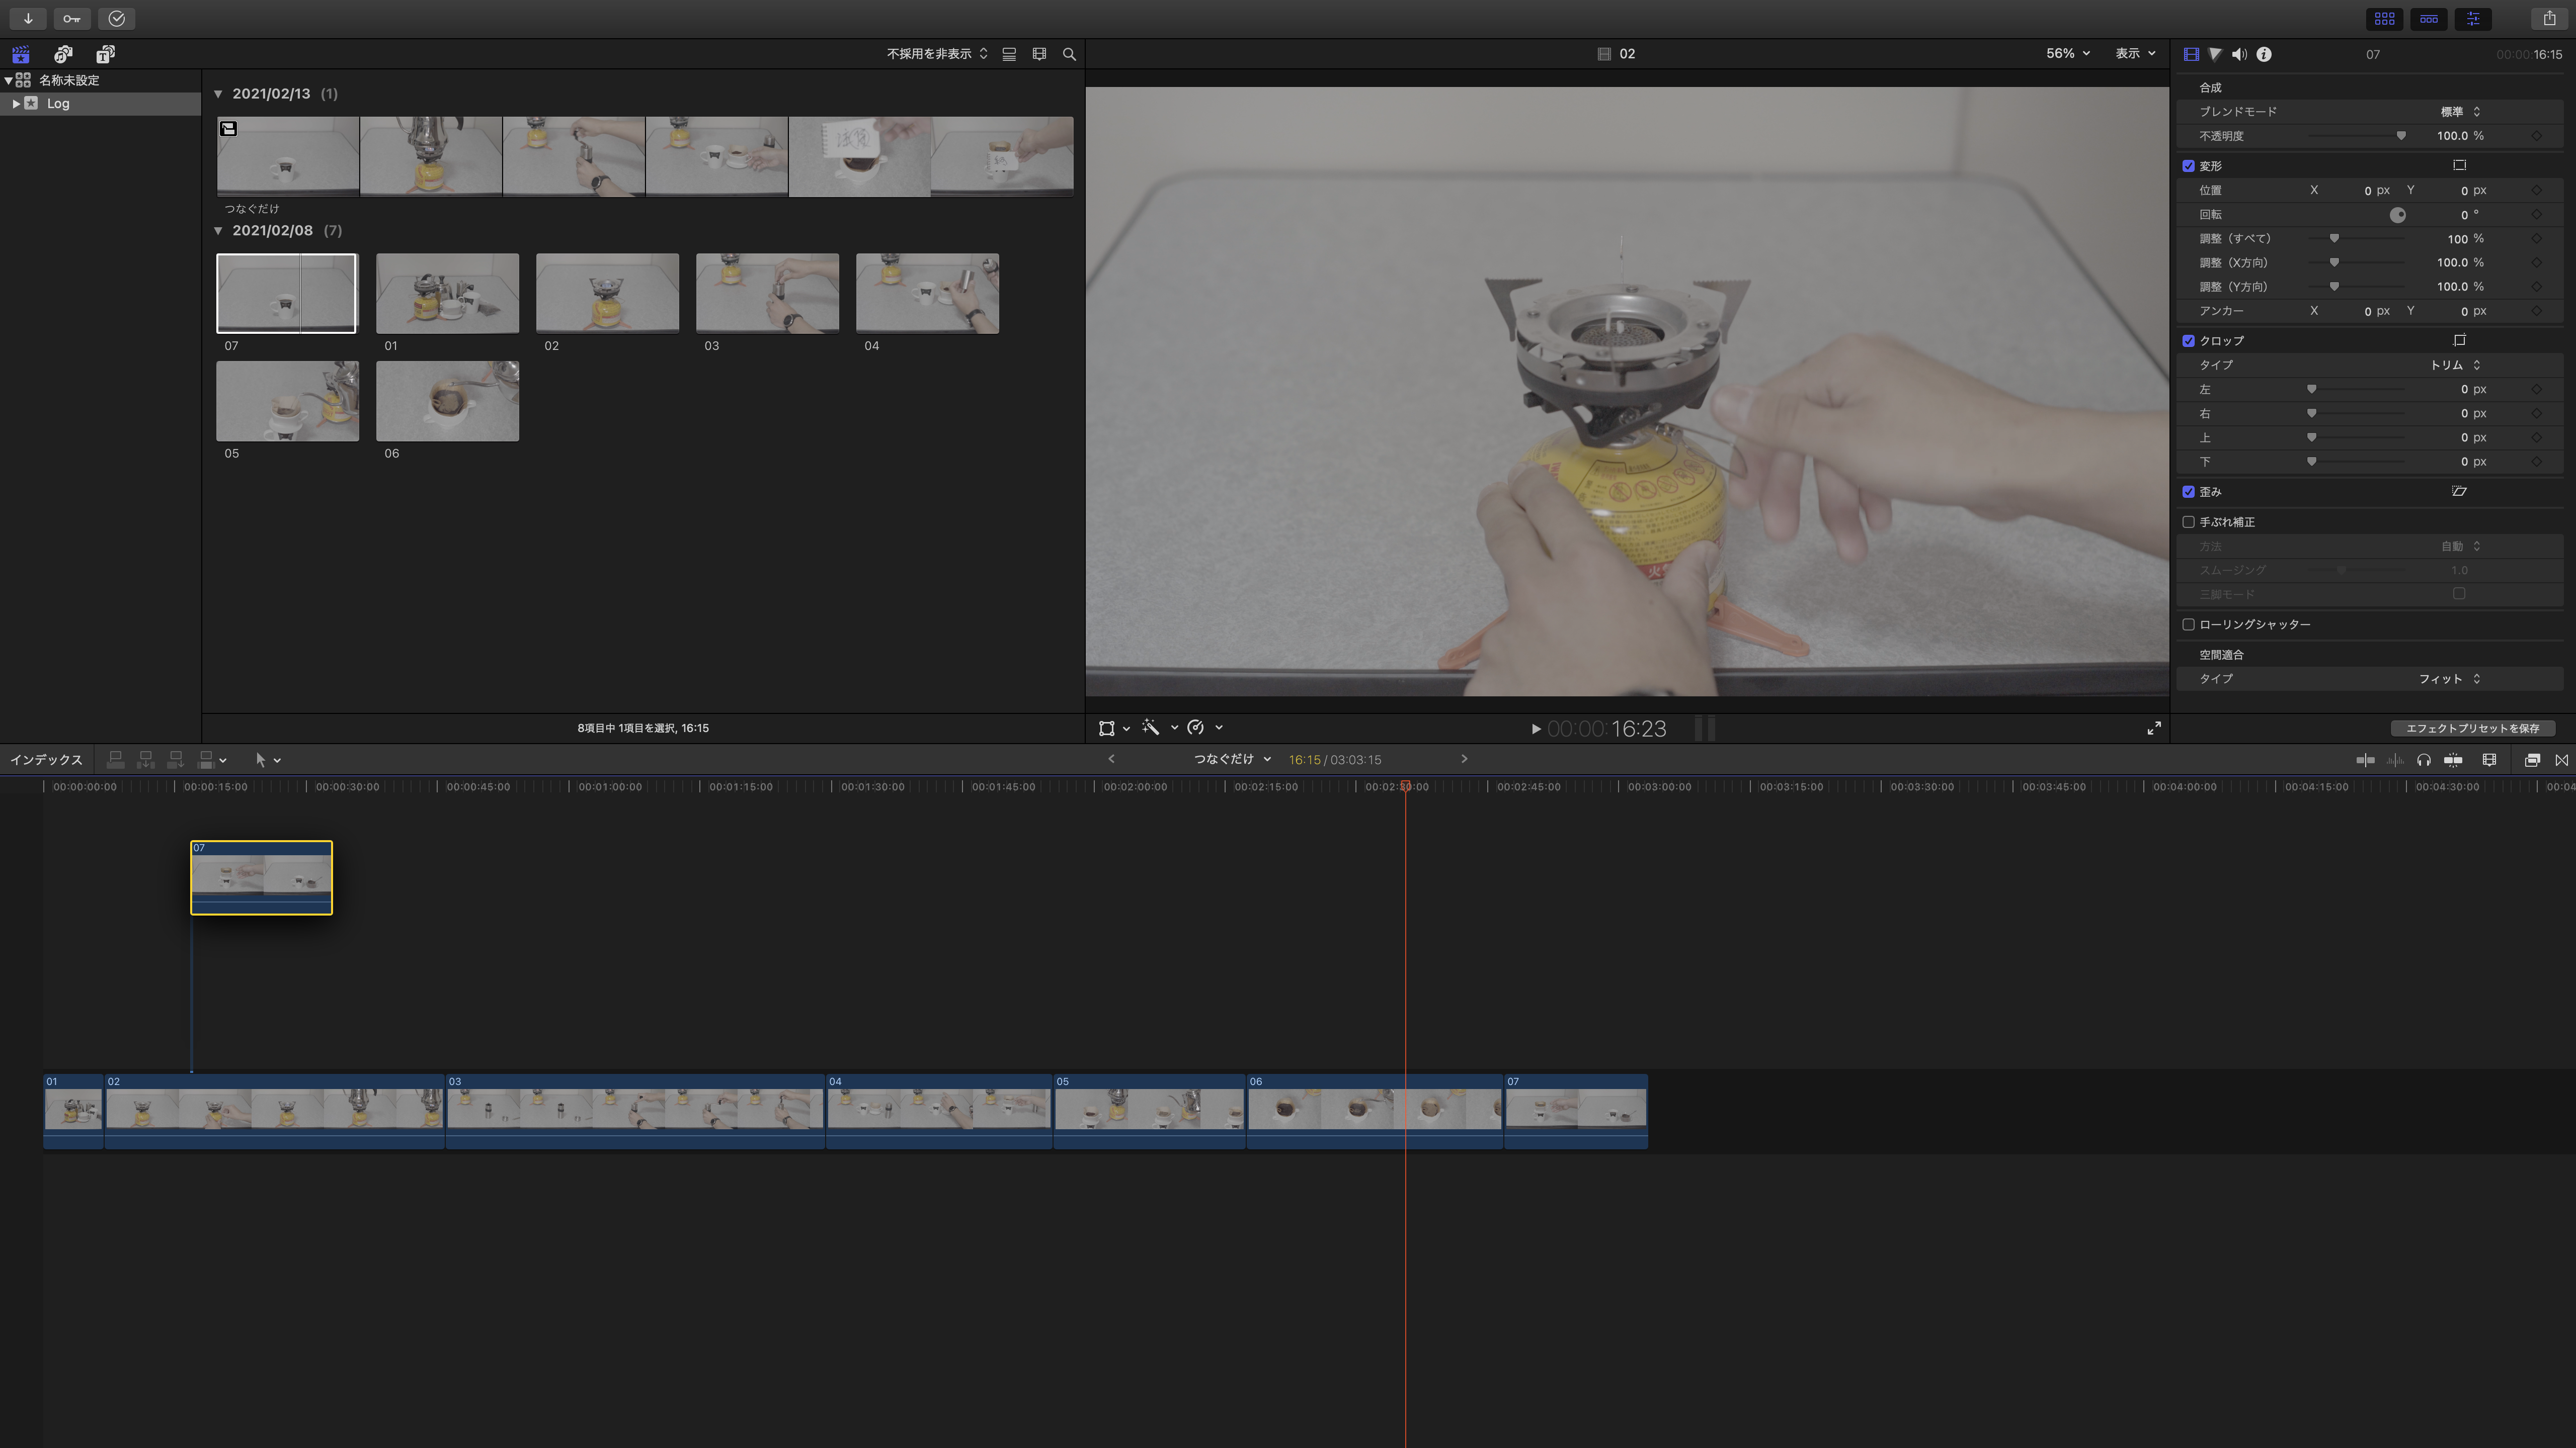Open 不採用を非表示 filter menu
Viewport: 2576px width, 1448px height.
point(937,54)
